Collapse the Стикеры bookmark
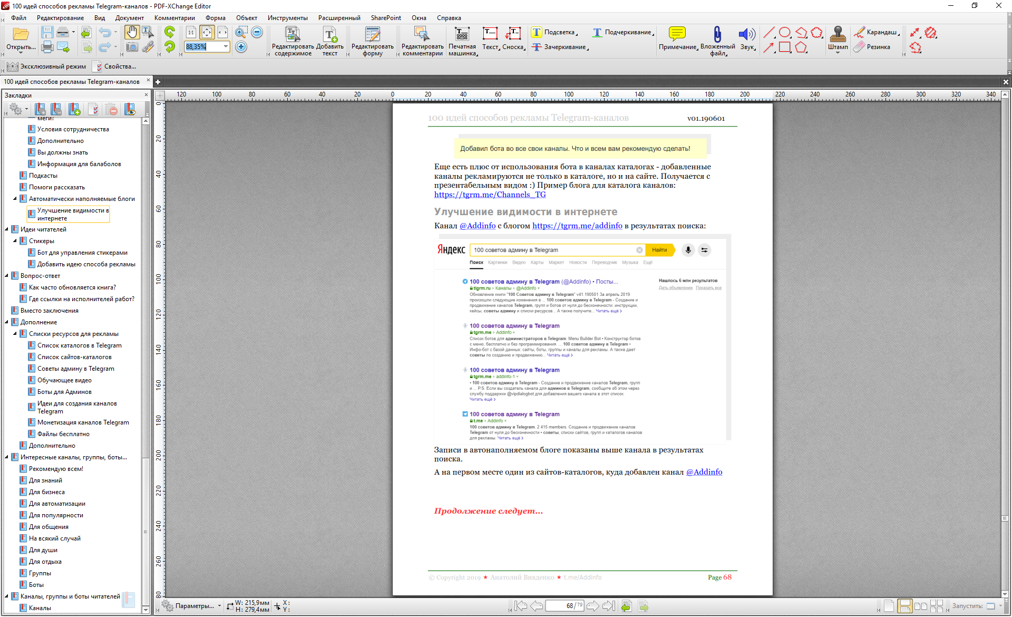The image size is (1012, 617). (x=15, y=241)
